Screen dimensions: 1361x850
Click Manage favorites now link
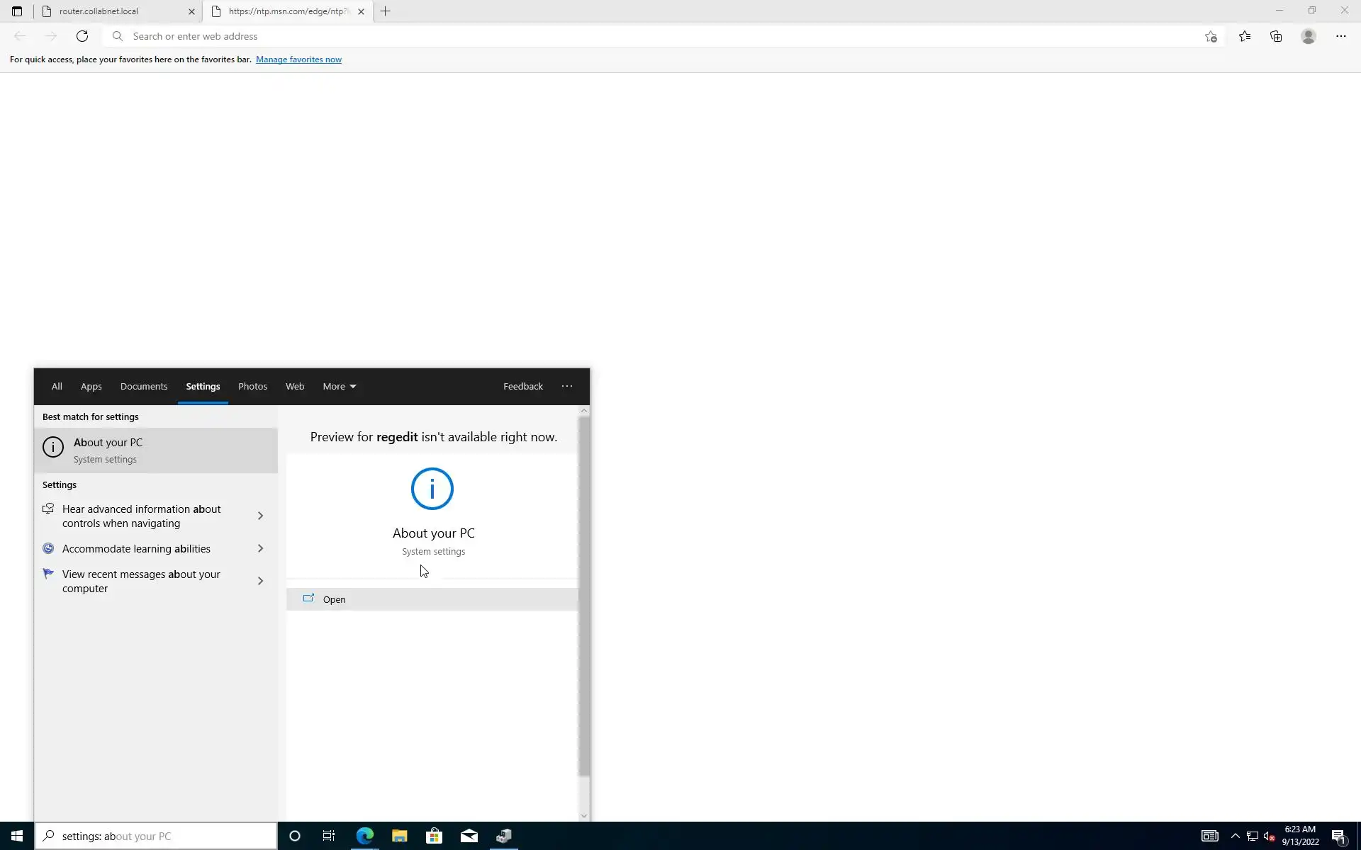(298, 59)
